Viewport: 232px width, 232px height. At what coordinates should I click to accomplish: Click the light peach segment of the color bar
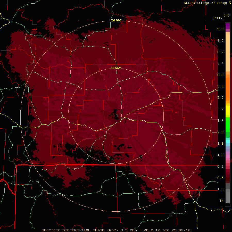point(228,53)
